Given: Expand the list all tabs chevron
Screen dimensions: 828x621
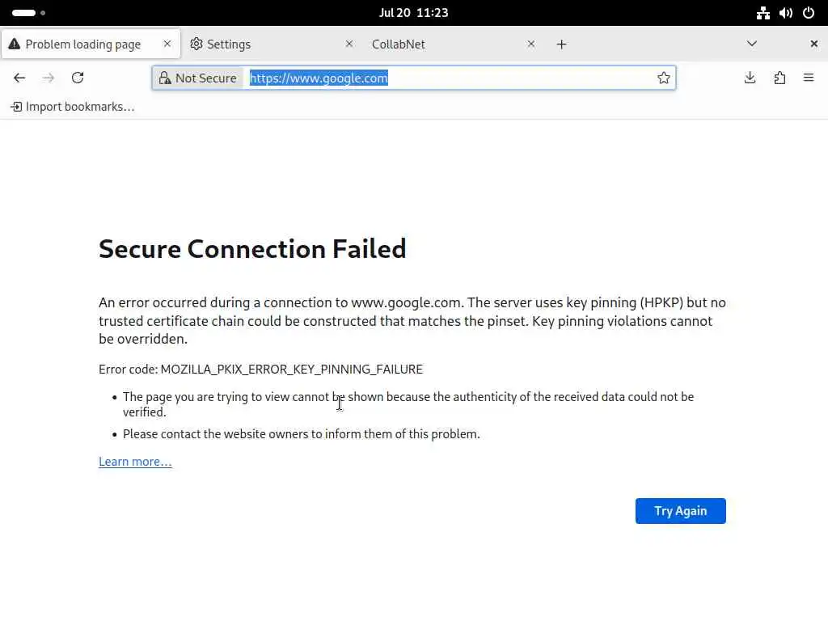Looking at the screenshot, I should (x=752, y=44).
